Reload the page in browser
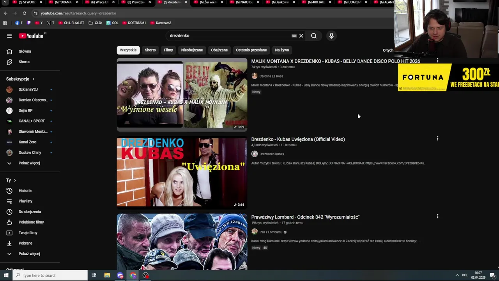Viewport: 499px width, 281px height. 24,13
